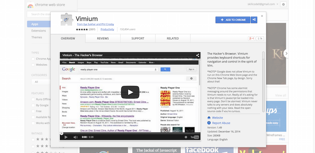Play the Vimium video with center play button
The height and width of the screenshot is (153, 315).
coord(130,92)
